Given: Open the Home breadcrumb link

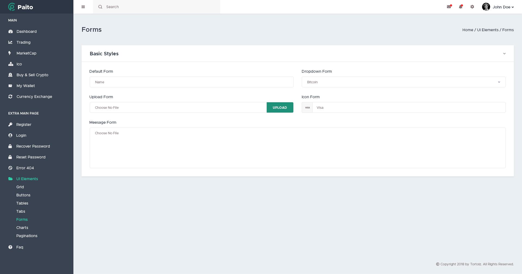Looking at the screenshot, I should [x=468, y=30].
